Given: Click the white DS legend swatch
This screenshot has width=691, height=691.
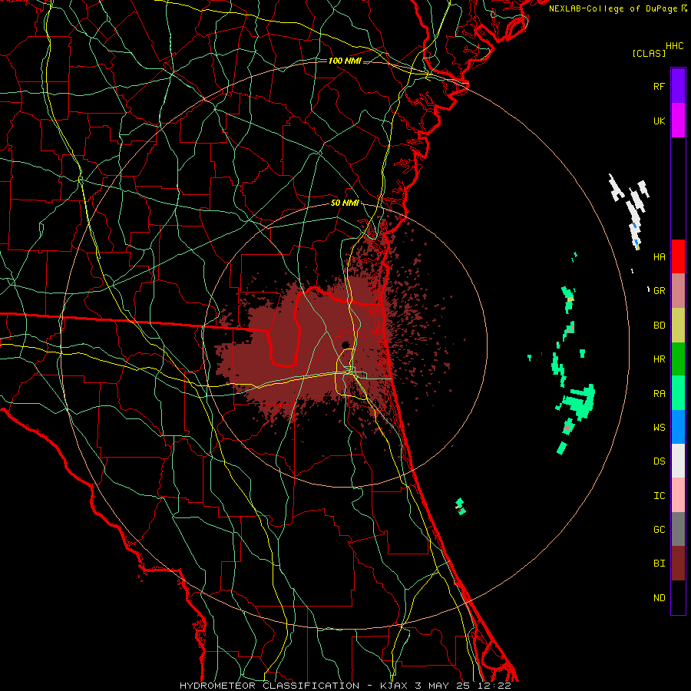Looking at the screenshot, I should coord(678,461).
